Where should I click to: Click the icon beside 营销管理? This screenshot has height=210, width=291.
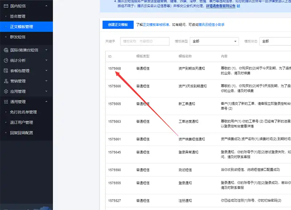click(x=5, y=81)
